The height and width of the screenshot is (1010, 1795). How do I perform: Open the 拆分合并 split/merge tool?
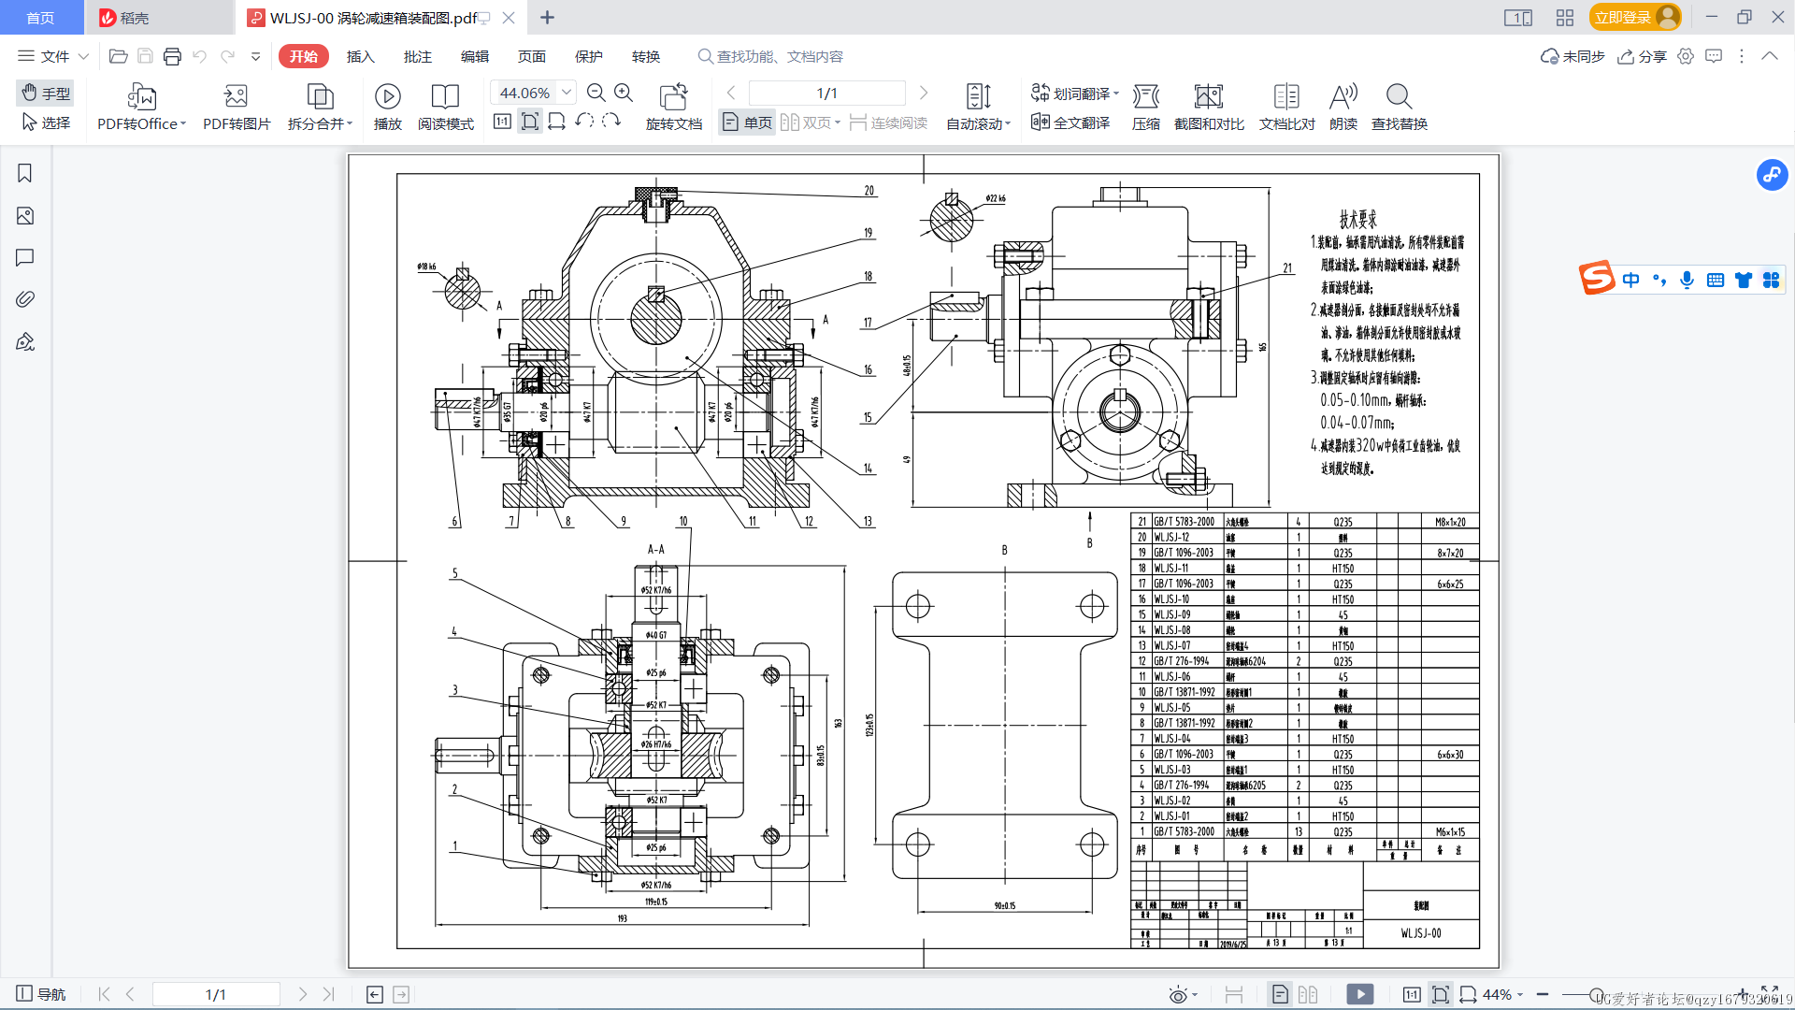tap(320, 108)
